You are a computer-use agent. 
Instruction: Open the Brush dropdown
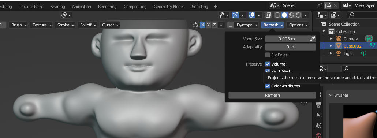[18, 25]
